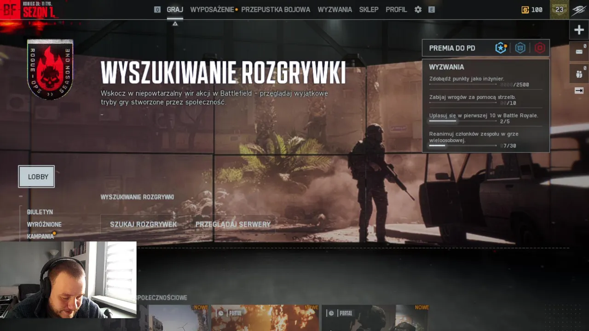
Task: Open the WYPOSAŻENIE tab
Action: pos(212,10)
